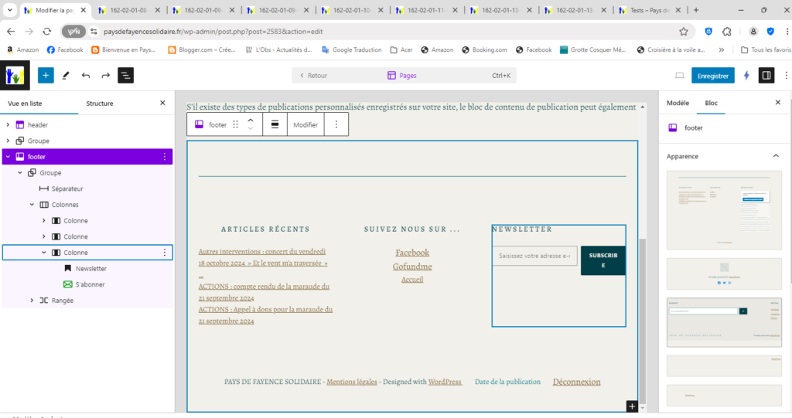Collapse the Apparence panel section

click(x=776, y=156)
